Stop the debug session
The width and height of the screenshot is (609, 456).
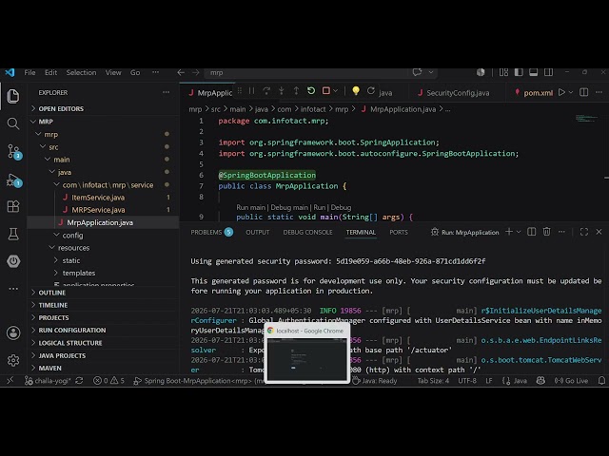click(x=326, y=91)
